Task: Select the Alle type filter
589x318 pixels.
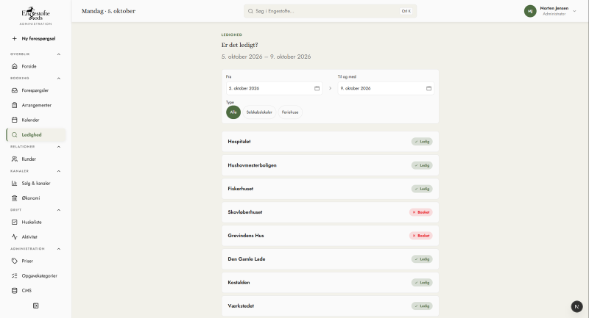Action: click(x=233, y=112)
